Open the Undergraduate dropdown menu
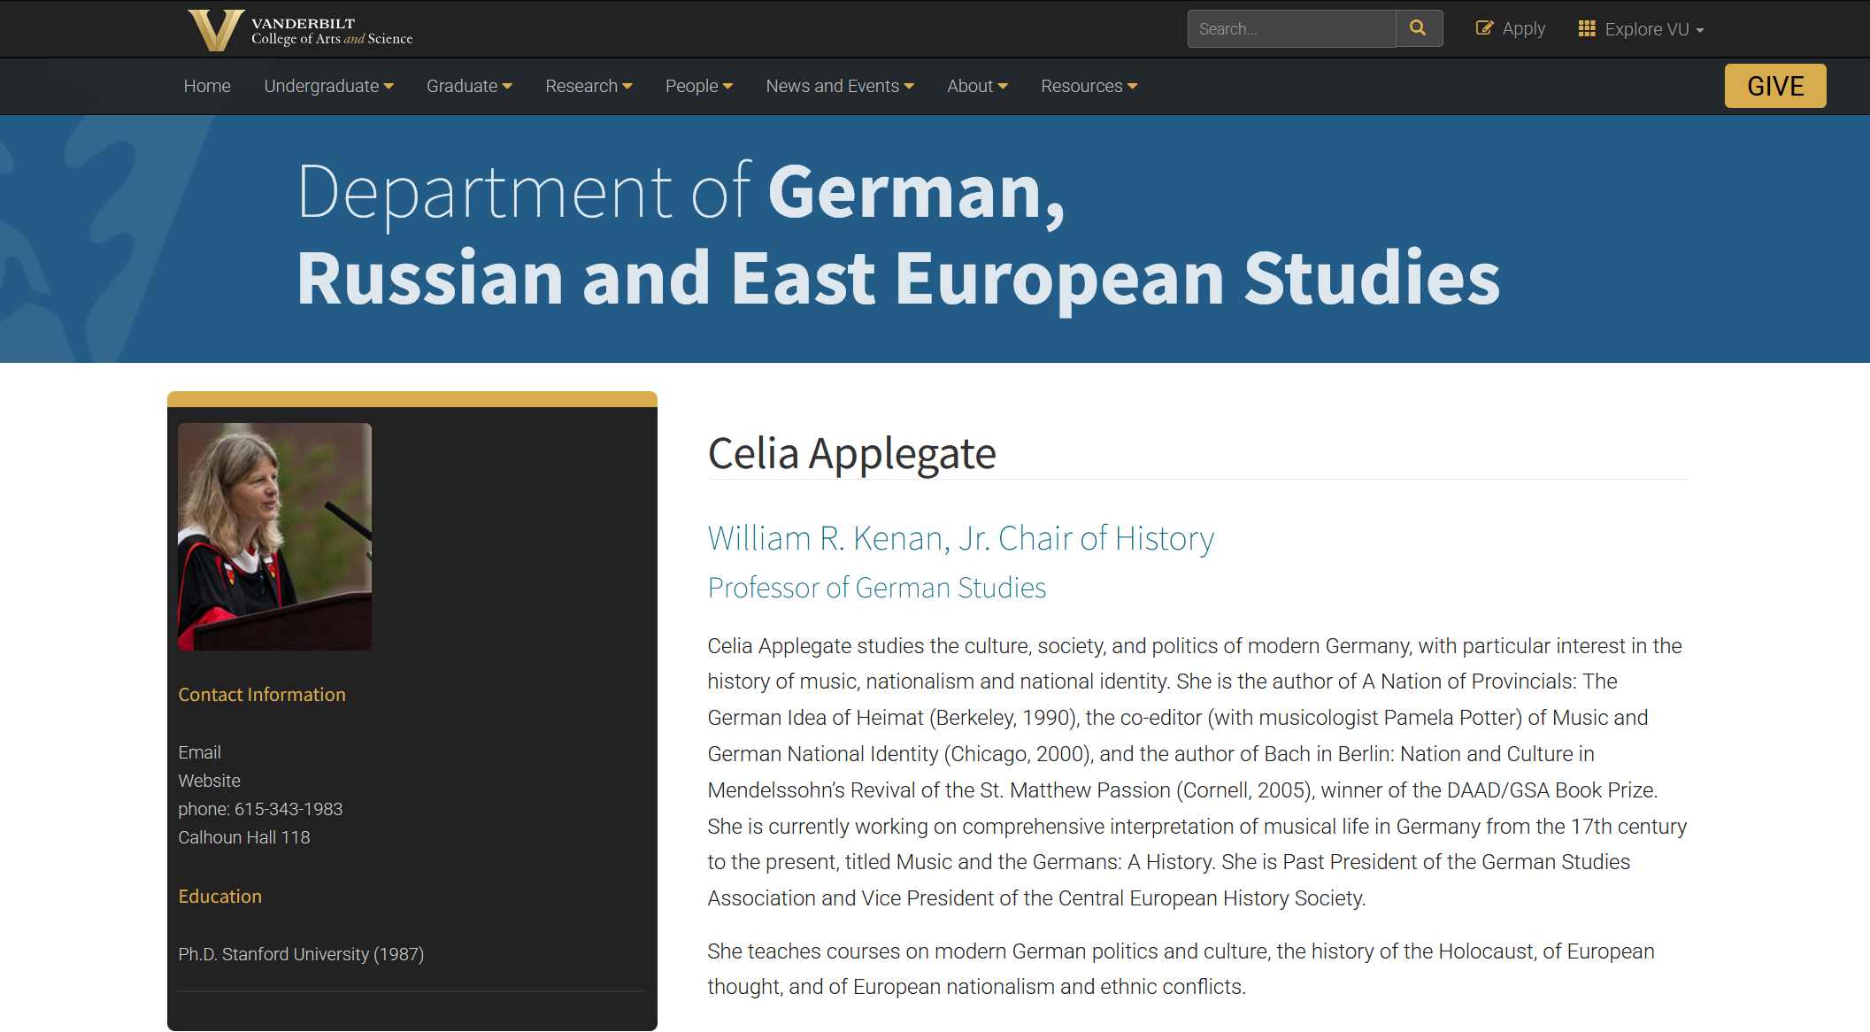The height and width of the screenshot is (1032, 1870). [x=328, y=86]
